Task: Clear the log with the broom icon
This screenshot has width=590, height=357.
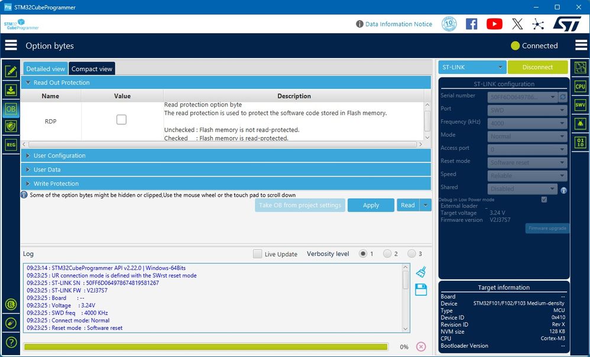Action: pos(421,272)
